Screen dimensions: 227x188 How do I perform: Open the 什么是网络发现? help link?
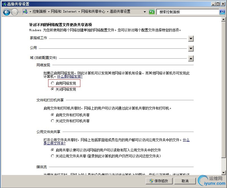[x=70, y=76]
